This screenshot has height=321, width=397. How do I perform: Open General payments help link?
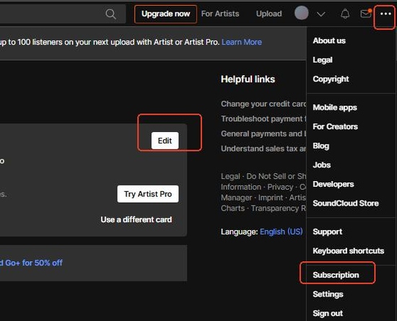point(263,133)
